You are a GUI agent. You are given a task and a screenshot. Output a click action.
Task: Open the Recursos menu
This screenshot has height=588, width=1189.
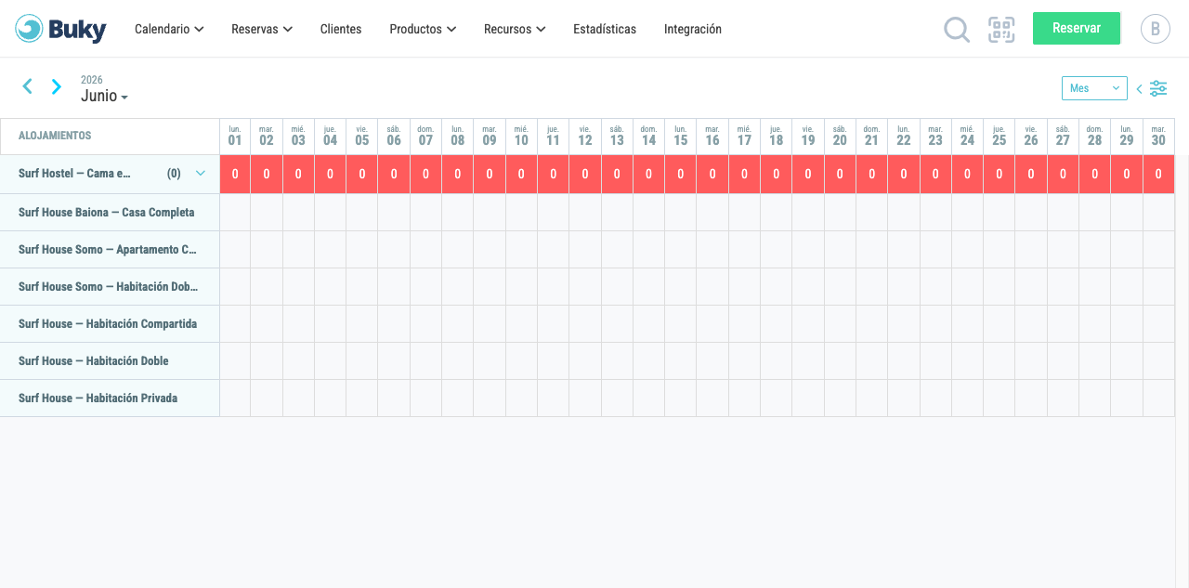coord(515,29)
